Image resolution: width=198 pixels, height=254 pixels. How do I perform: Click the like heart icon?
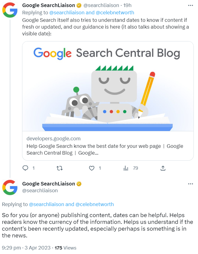pos(91,168)
